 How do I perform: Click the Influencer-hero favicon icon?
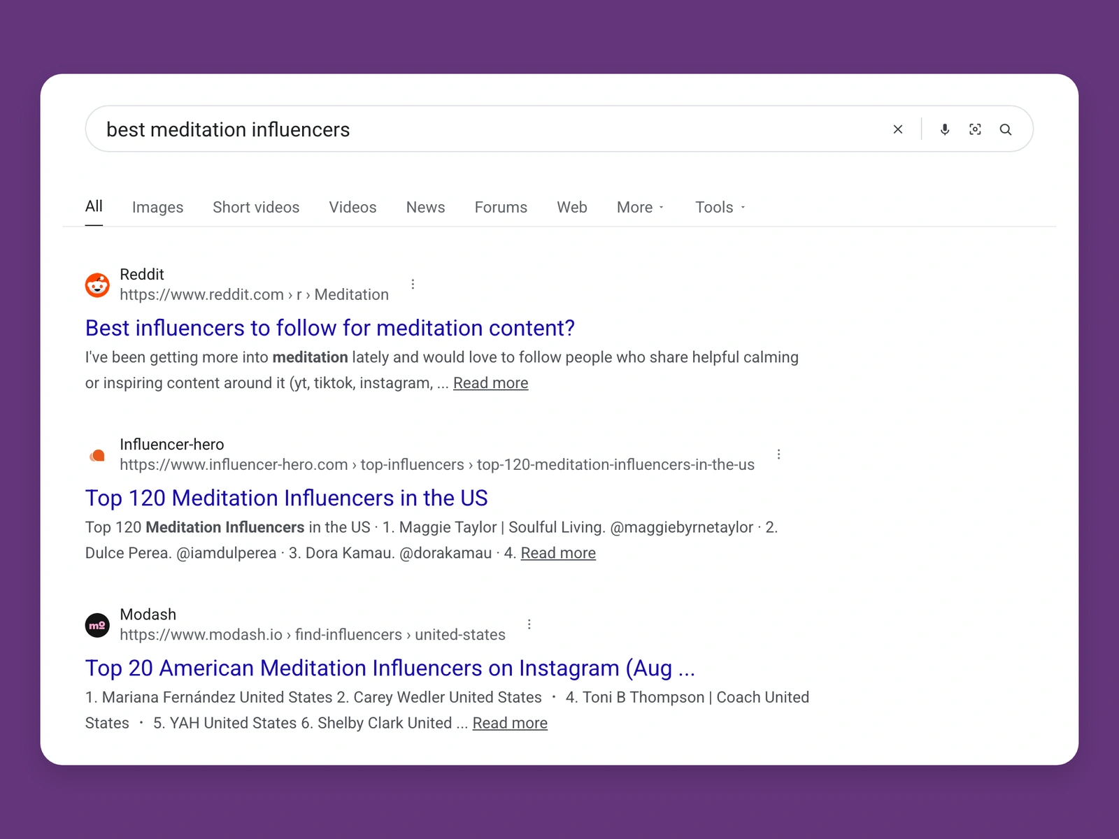tap(97, 455)
